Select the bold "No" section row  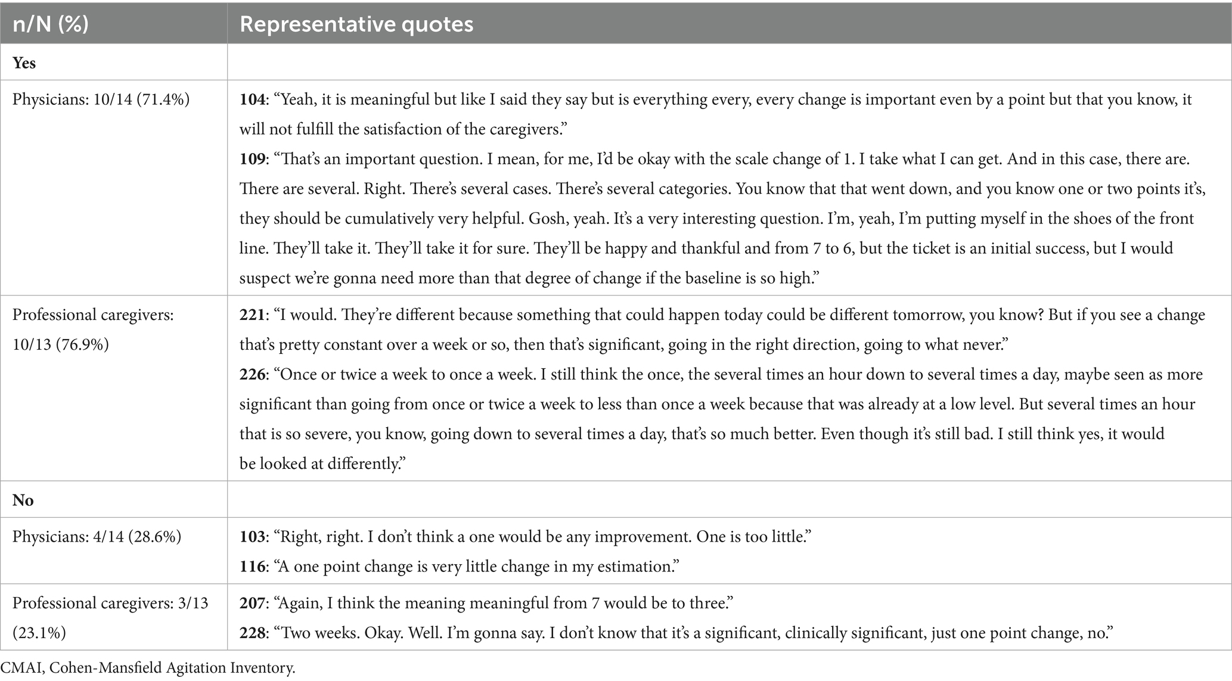[x=23, y=500]
